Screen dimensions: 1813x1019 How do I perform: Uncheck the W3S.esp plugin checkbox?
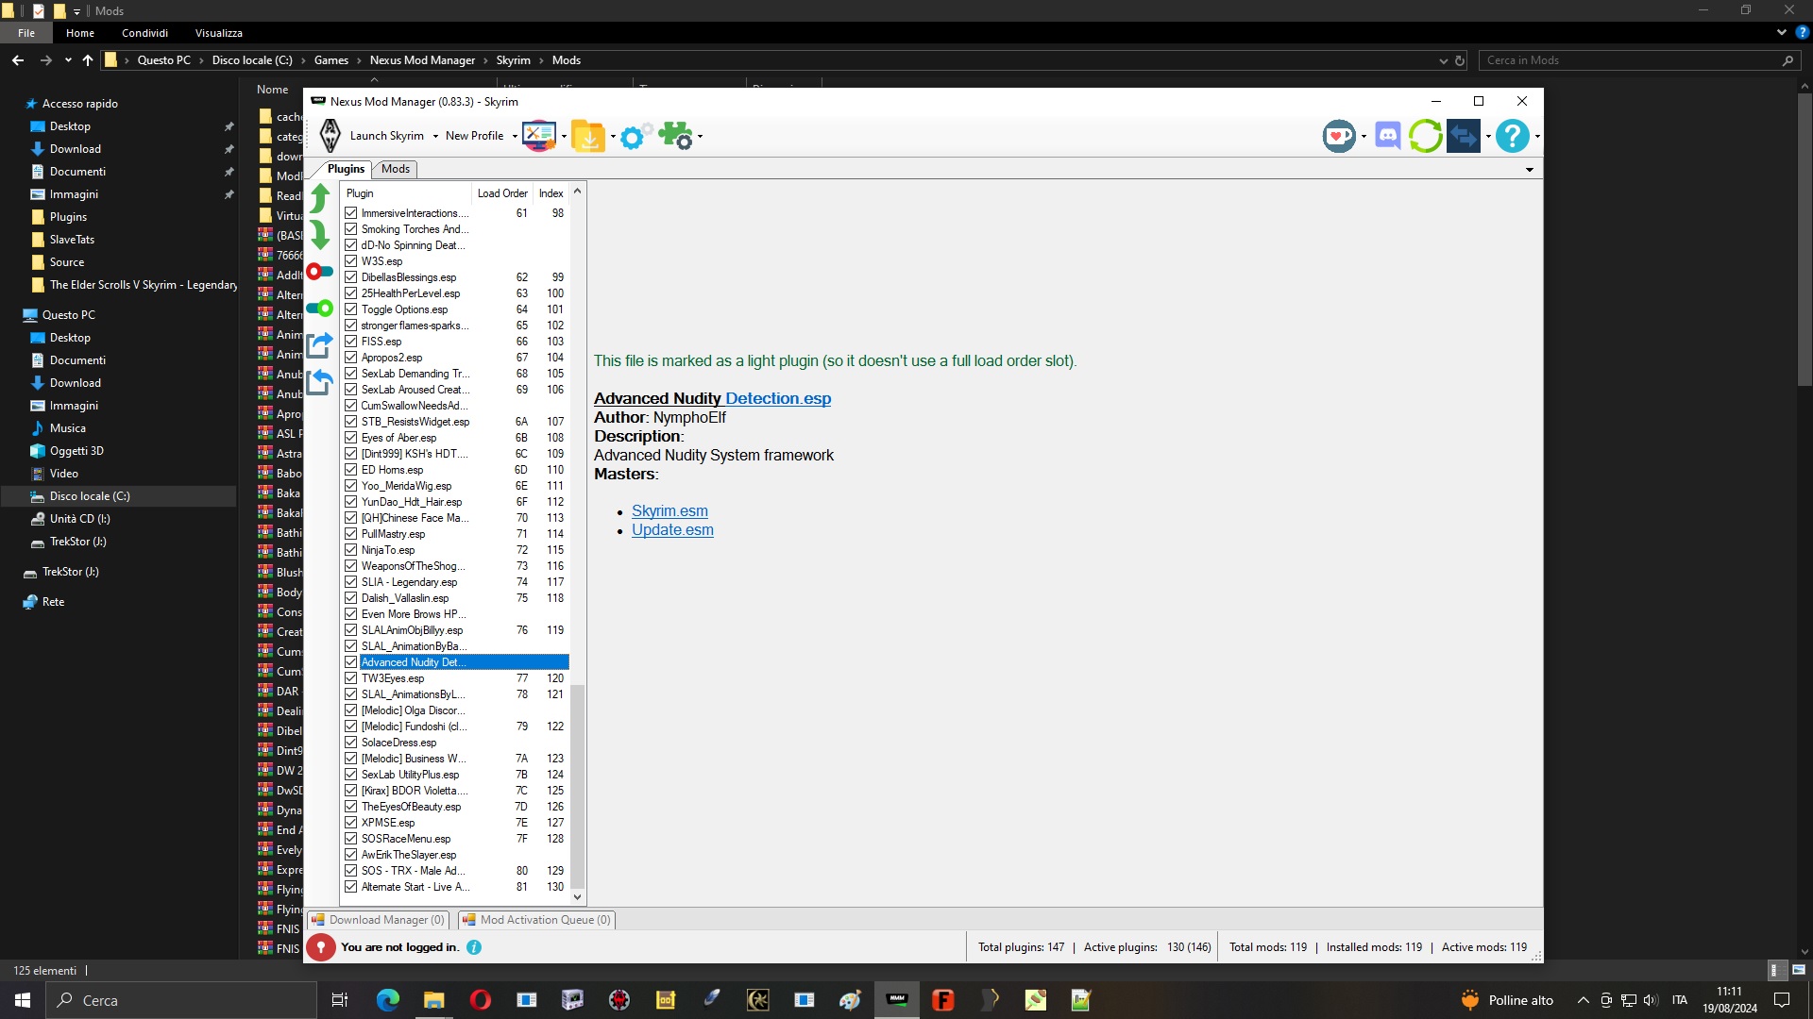(x=351, y=261)
